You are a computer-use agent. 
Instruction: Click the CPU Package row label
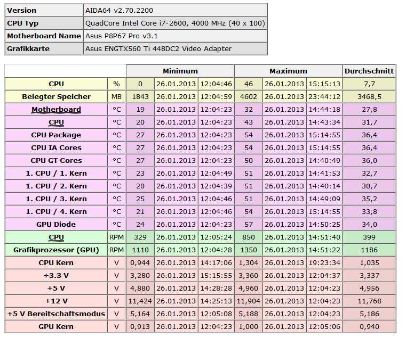(x=56, y=135)
